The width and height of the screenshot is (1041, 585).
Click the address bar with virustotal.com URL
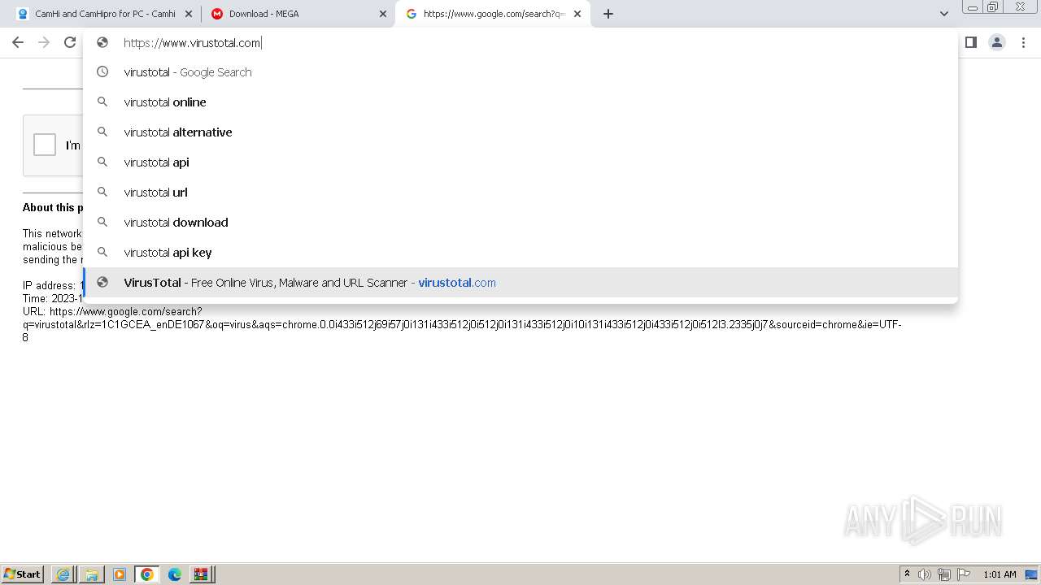pyautogui.click(x=520, y=43)
